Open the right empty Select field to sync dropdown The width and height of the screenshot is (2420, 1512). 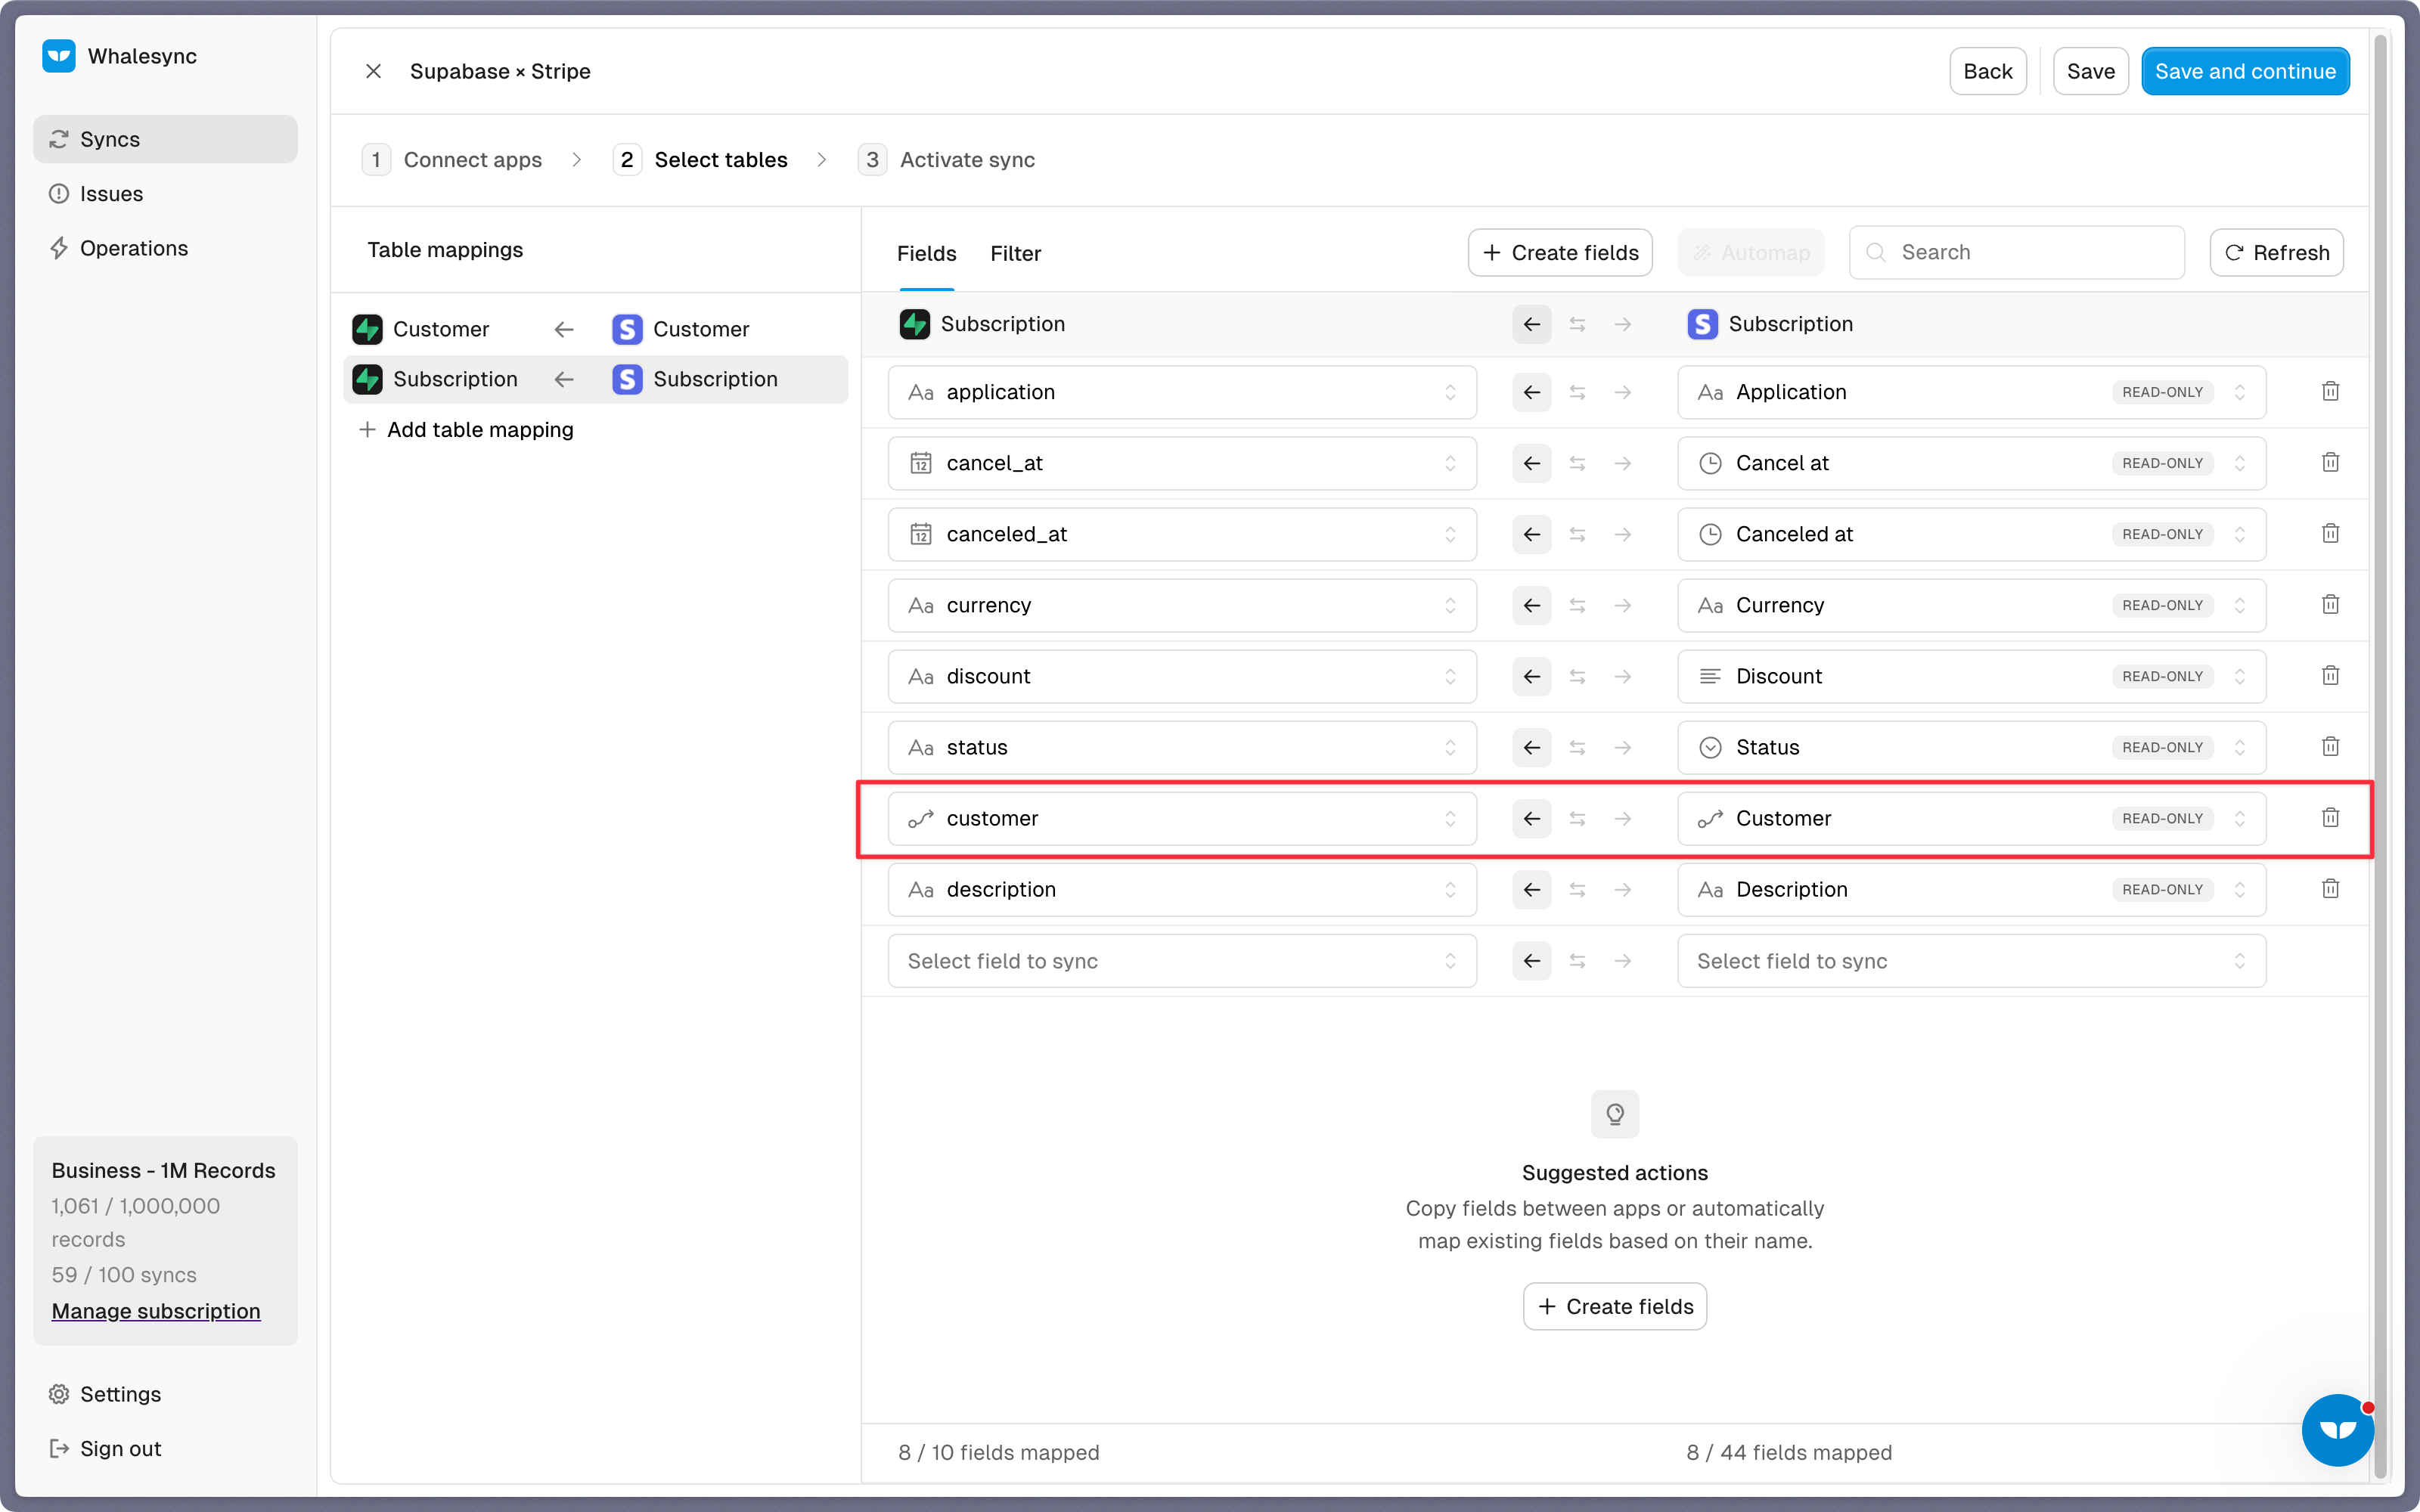(x=1971, y=960)
